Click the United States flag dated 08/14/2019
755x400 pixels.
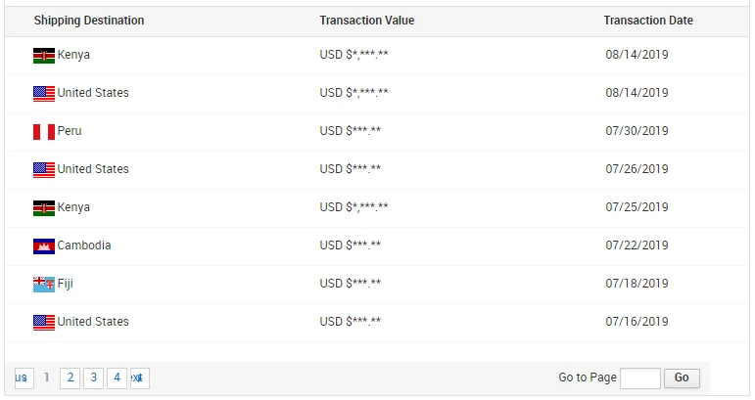tap(43, 94)
